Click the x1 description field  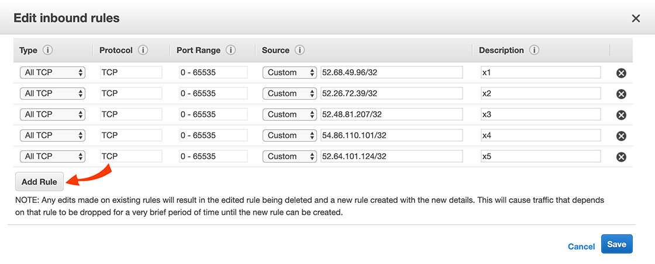point(540,72)
